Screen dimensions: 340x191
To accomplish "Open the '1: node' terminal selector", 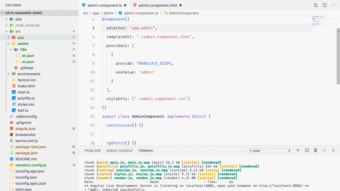I will pos(269,150).
